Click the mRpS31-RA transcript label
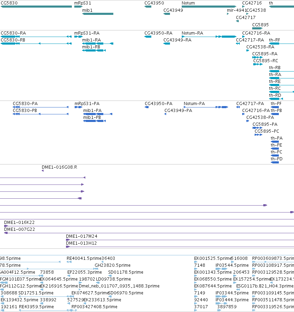294x312 pixels. (87, 33)
